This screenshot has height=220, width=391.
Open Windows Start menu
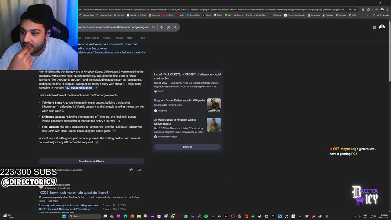(64, 216)
